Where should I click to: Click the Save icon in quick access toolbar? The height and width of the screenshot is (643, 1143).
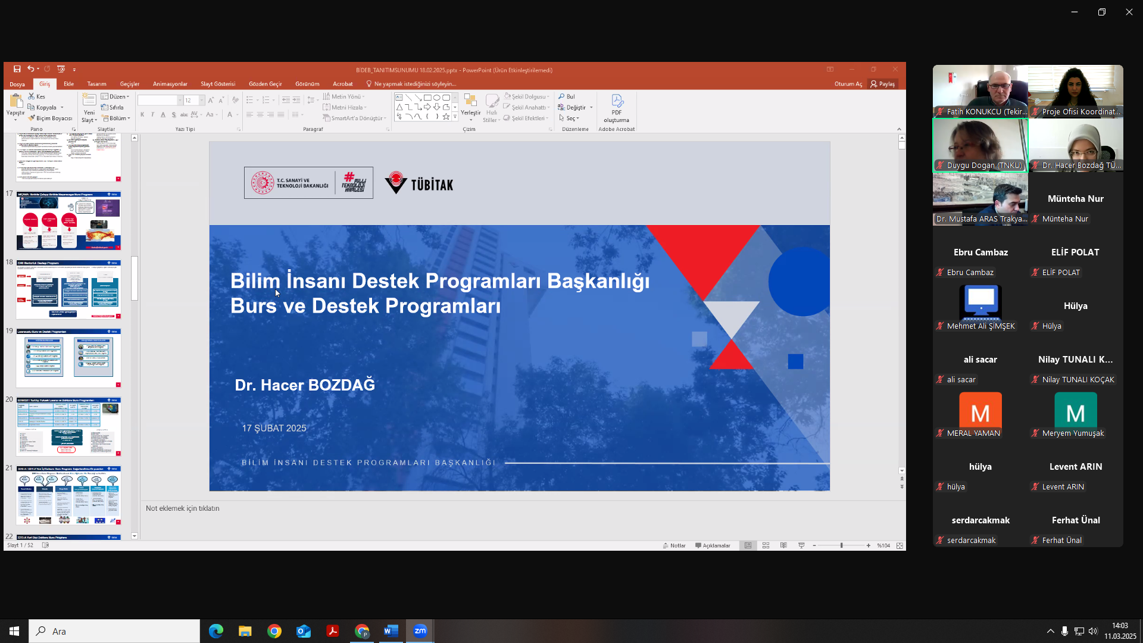click(17, 69)
